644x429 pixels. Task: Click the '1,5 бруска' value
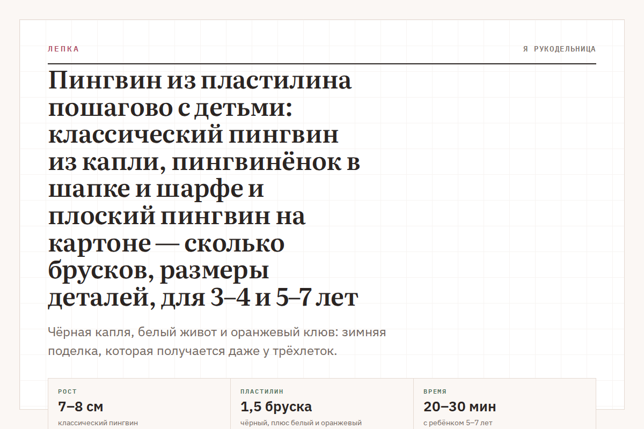coord(276,406)
